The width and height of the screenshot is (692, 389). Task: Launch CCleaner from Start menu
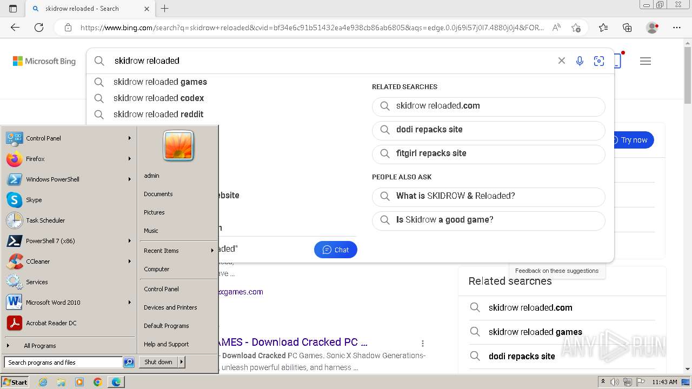[69, 261]
